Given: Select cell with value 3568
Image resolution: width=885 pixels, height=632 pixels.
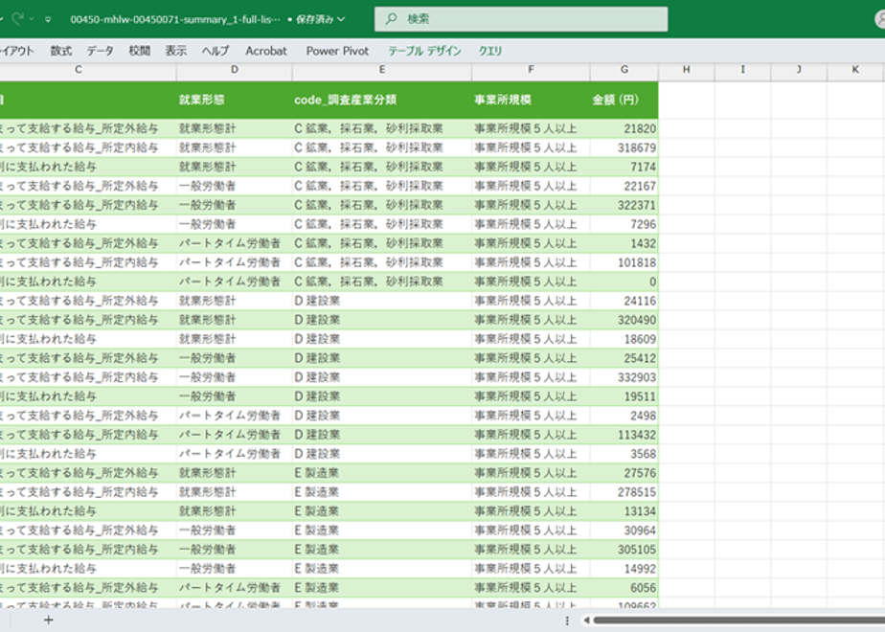Looking at the screenshot, I should 624,454.
